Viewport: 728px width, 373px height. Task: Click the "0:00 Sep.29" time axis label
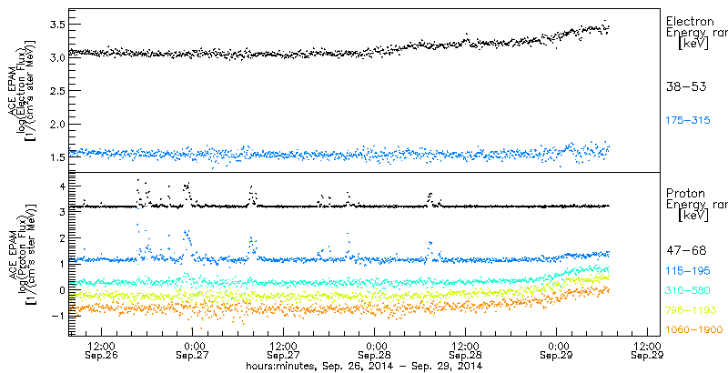[556, 351]
